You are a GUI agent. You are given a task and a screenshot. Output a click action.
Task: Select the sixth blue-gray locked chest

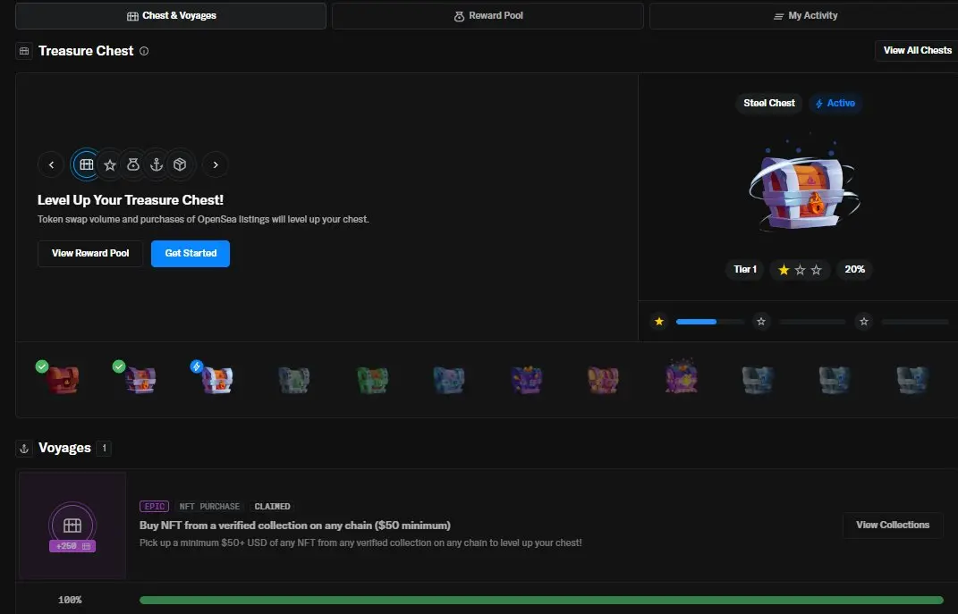pyautogui.click(x=449, y=380)
